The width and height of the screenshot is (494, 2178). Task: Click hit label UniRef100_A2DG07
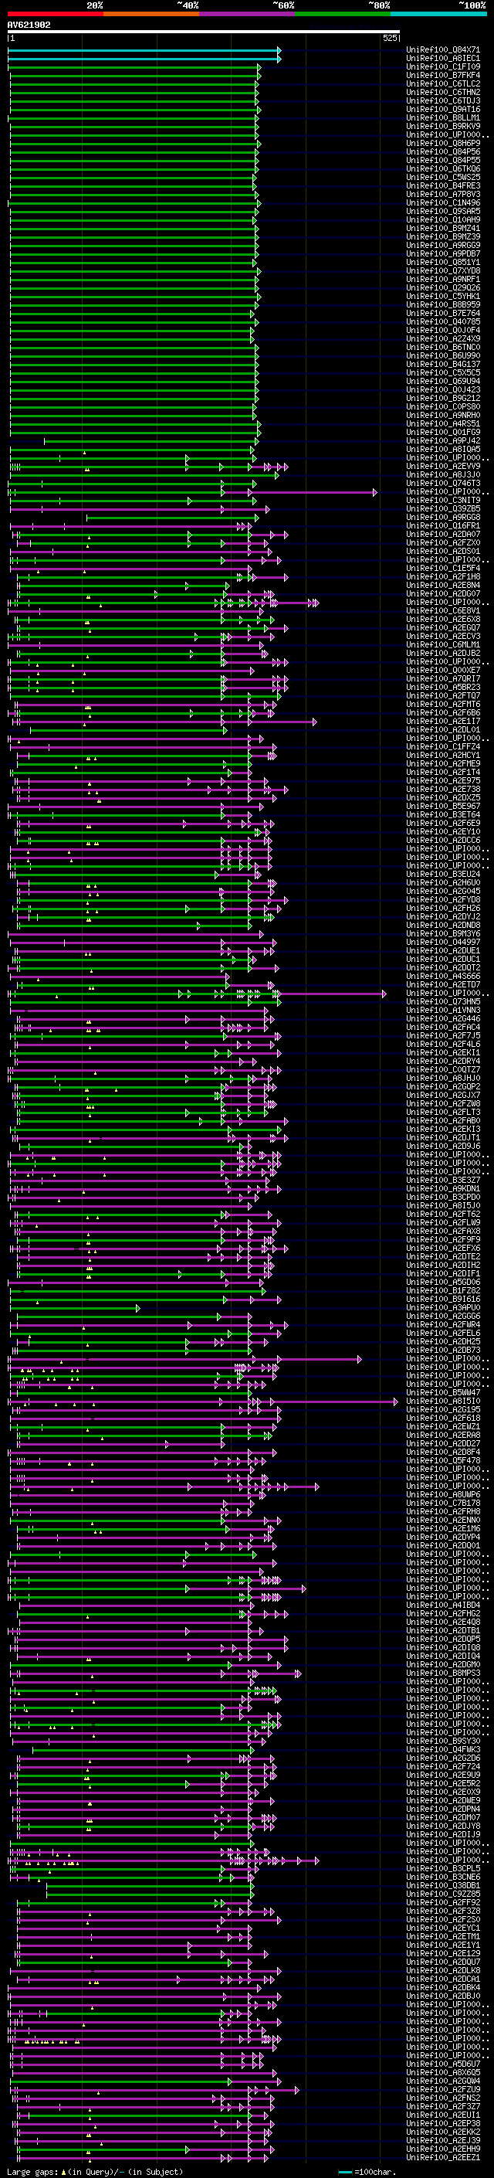coord(443,593)
